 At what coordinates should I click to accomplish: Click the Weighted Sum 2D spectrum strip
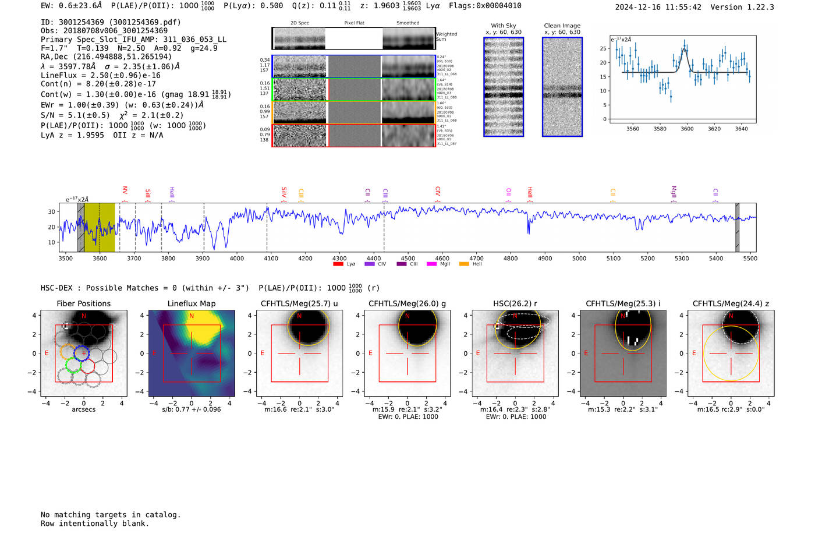354,38
